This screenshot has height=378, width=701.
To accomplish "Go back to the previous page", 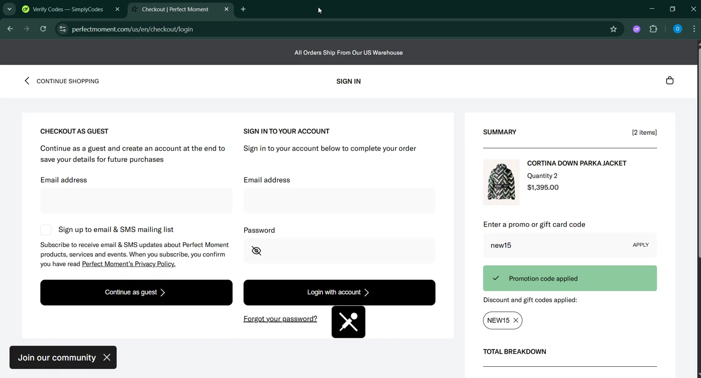I will tap(10, 29).
